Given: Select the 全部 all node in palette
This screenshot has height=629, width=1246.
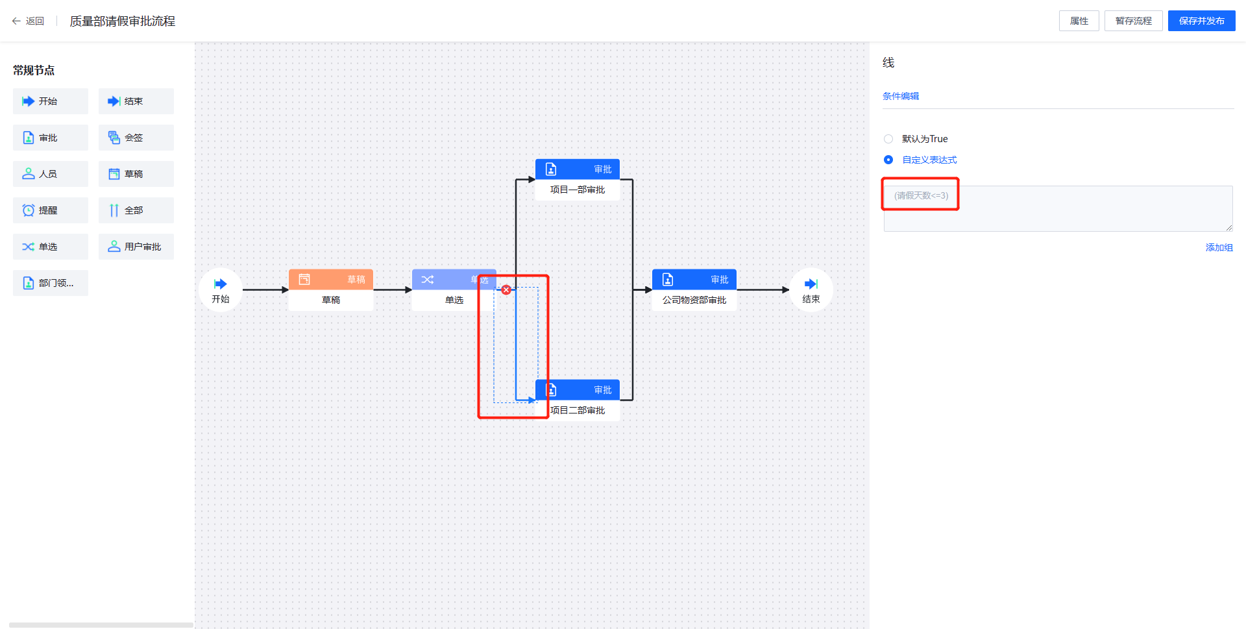Looking at the screenshot, I should click(x=136, y=210).
